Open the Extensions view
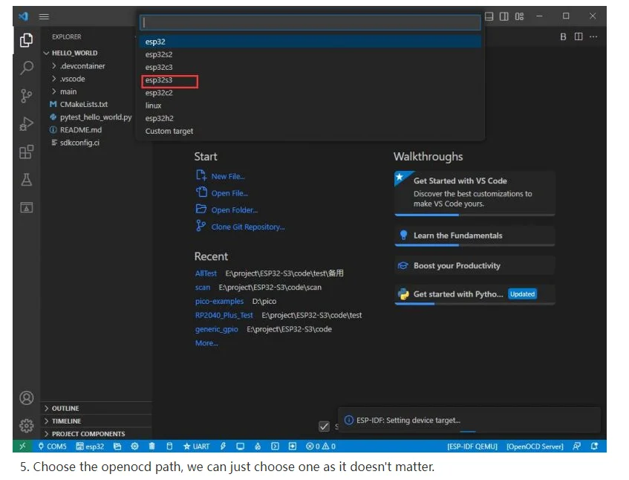The image size is (629, 480). pos(27,152)
